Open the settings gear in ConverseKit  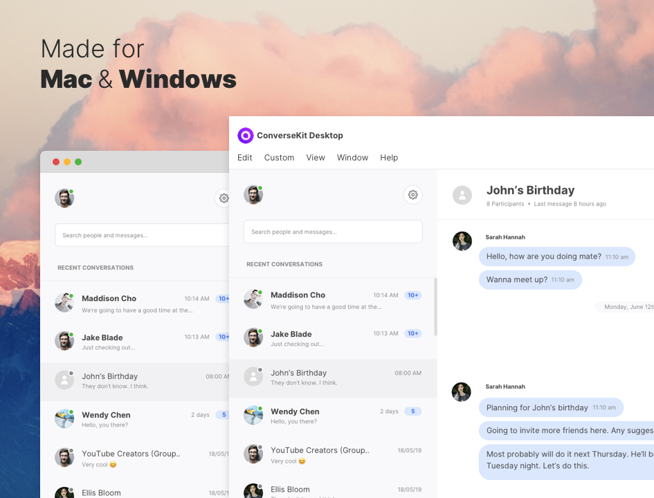tap(412, 194)
